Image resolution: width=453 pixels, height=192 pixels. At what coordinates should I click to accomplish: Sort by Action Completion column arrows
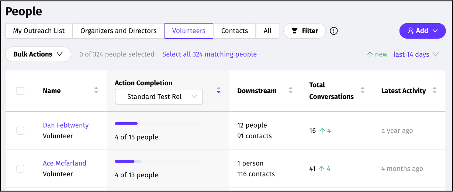219,90
